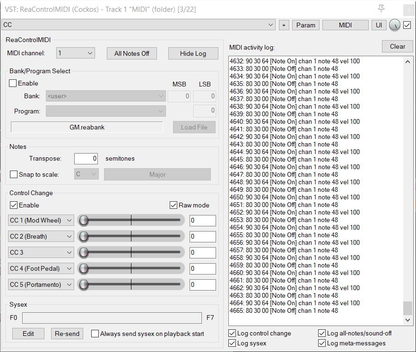Pin the FX window on top
This screenshot has width=416, height=352.
[381, 9]
